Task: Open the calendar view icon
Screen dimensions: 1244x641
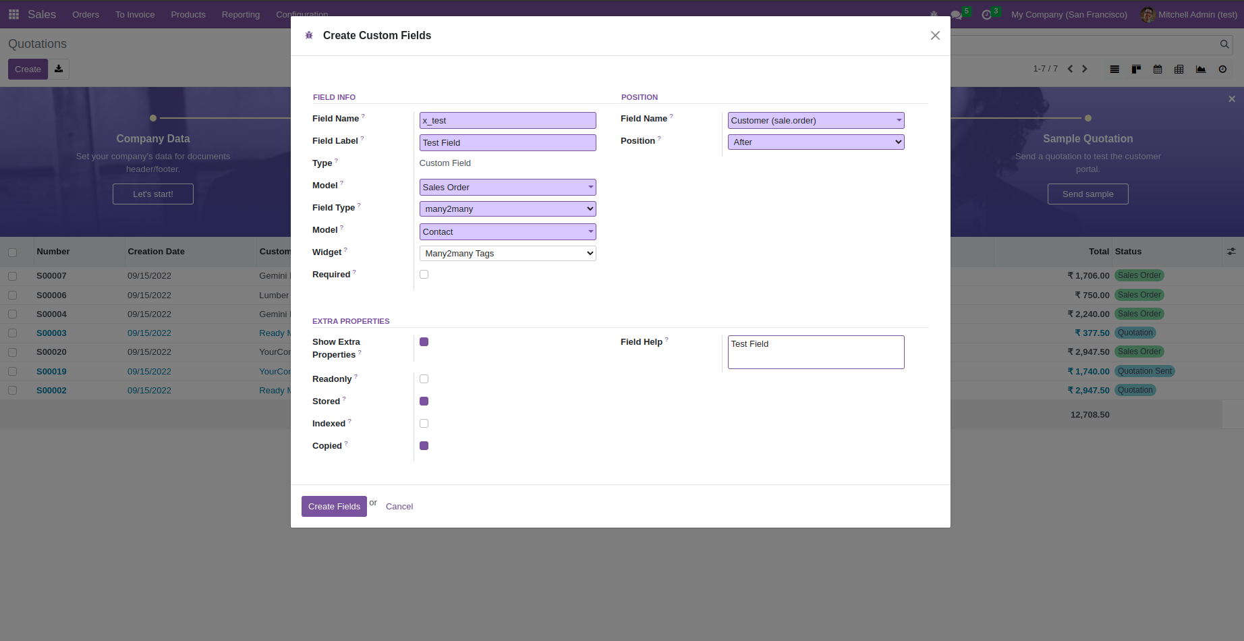Action: (1158, 69)
